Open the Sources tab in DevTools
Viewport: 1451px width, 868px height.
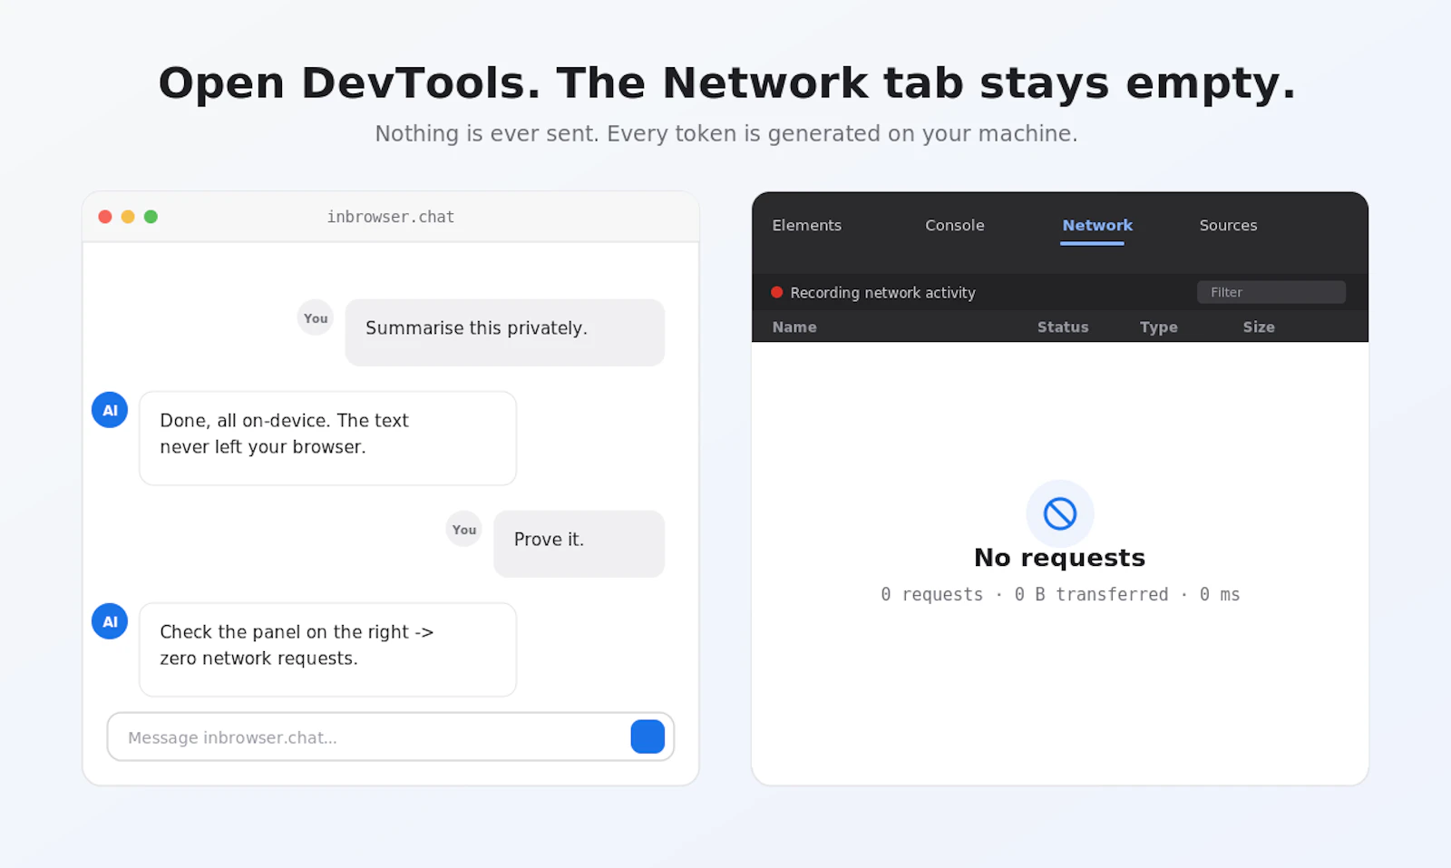click(x=1228, y=225)
